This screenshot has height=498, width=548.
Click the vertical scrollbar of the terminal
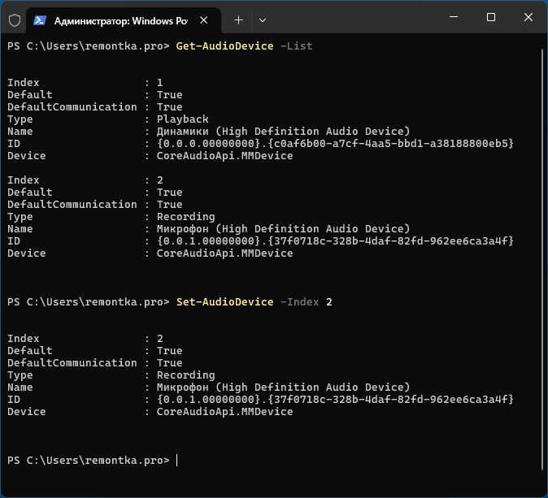[542, 258]
